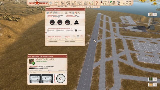This screenshot has height=90, width=160.
Task: Click magnifier next to upper-right notebook icon
Action: click(x=155, y=14)
